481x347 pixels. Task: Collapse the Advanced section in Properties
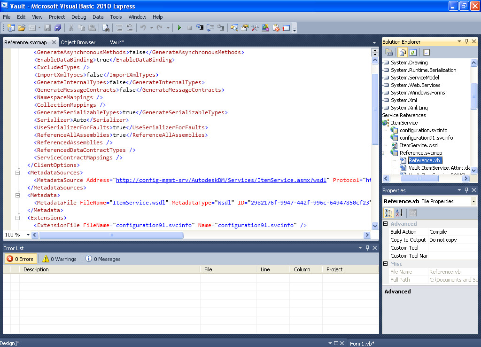pos(386,224)
